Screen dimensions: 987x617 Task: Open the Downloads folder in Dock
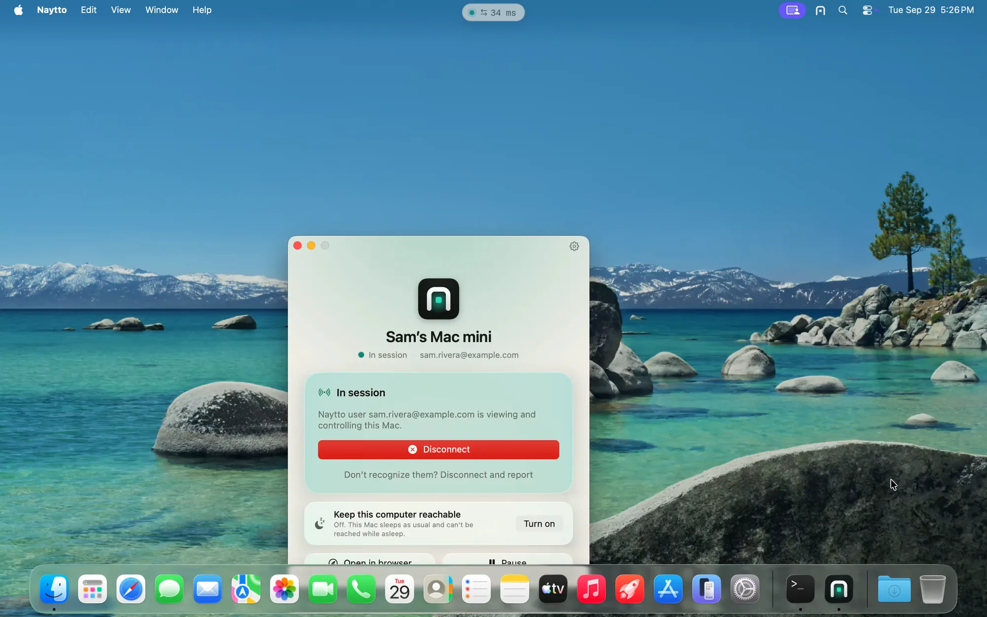894,589
